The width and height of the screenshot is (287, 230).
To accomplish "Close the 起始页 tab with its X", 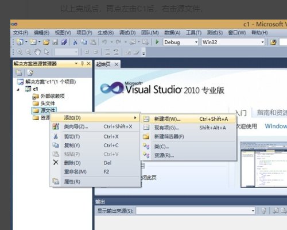I will [117, 64].
